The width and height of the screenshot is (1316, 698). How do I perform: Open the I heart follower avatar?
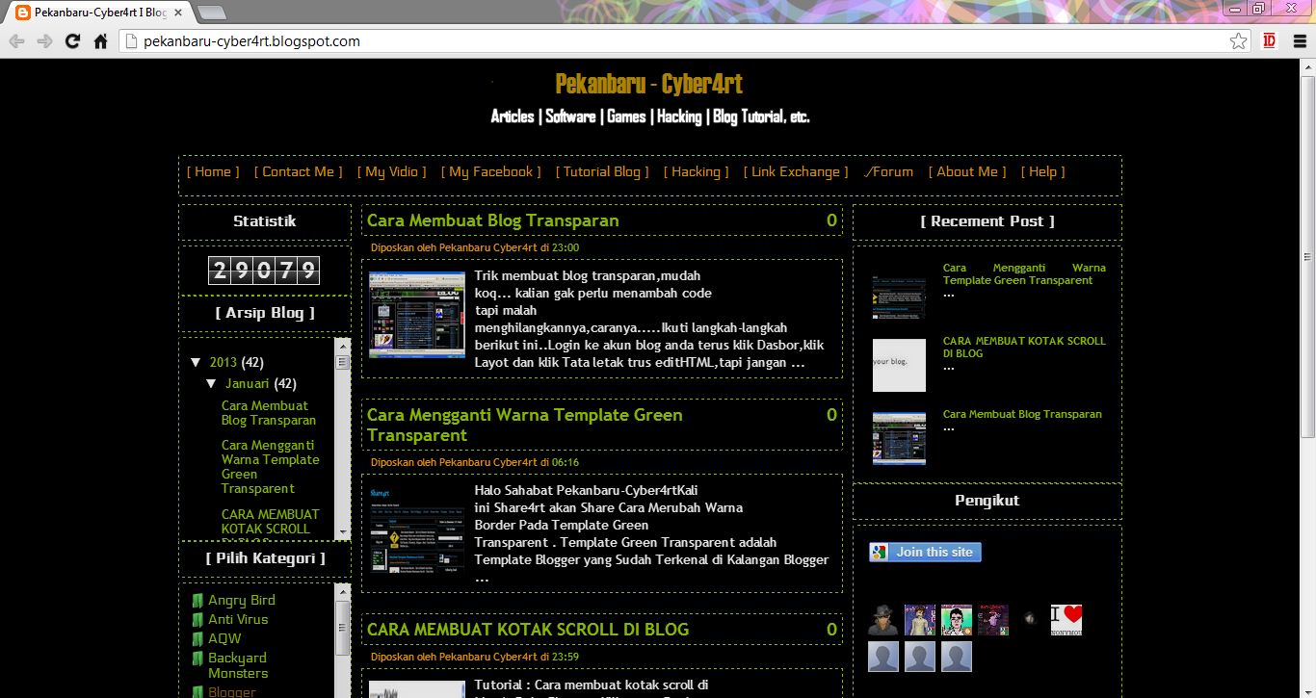(1066, 620)
